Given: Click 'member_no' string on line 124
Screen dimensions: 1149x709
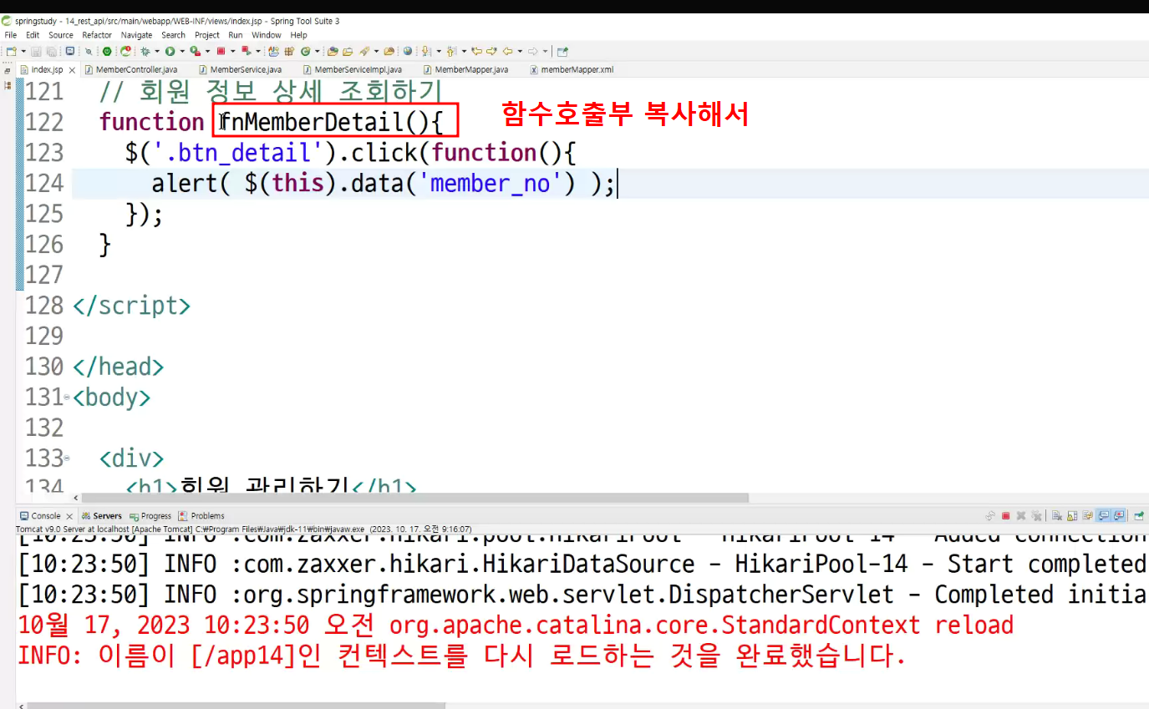Looking at the screenshot, I should [x=490, y=183].
